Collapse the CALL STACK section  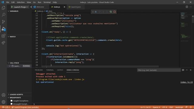(x=8, y=63)
